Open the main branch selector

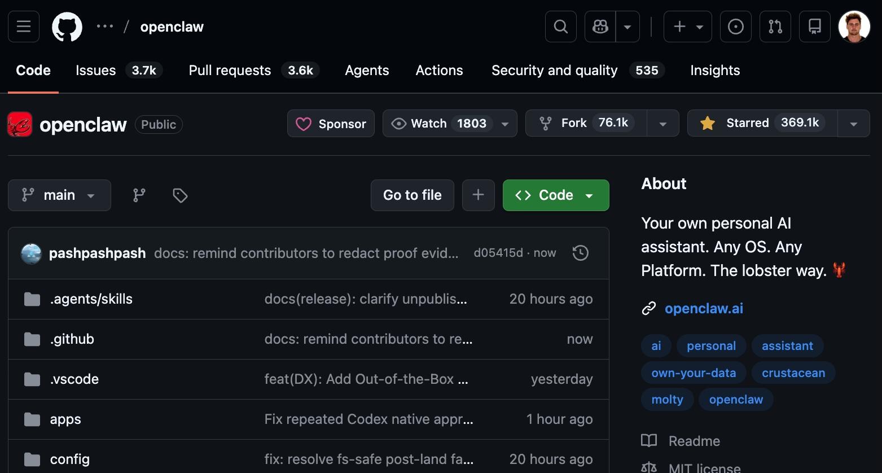click(x=59, y=195)
